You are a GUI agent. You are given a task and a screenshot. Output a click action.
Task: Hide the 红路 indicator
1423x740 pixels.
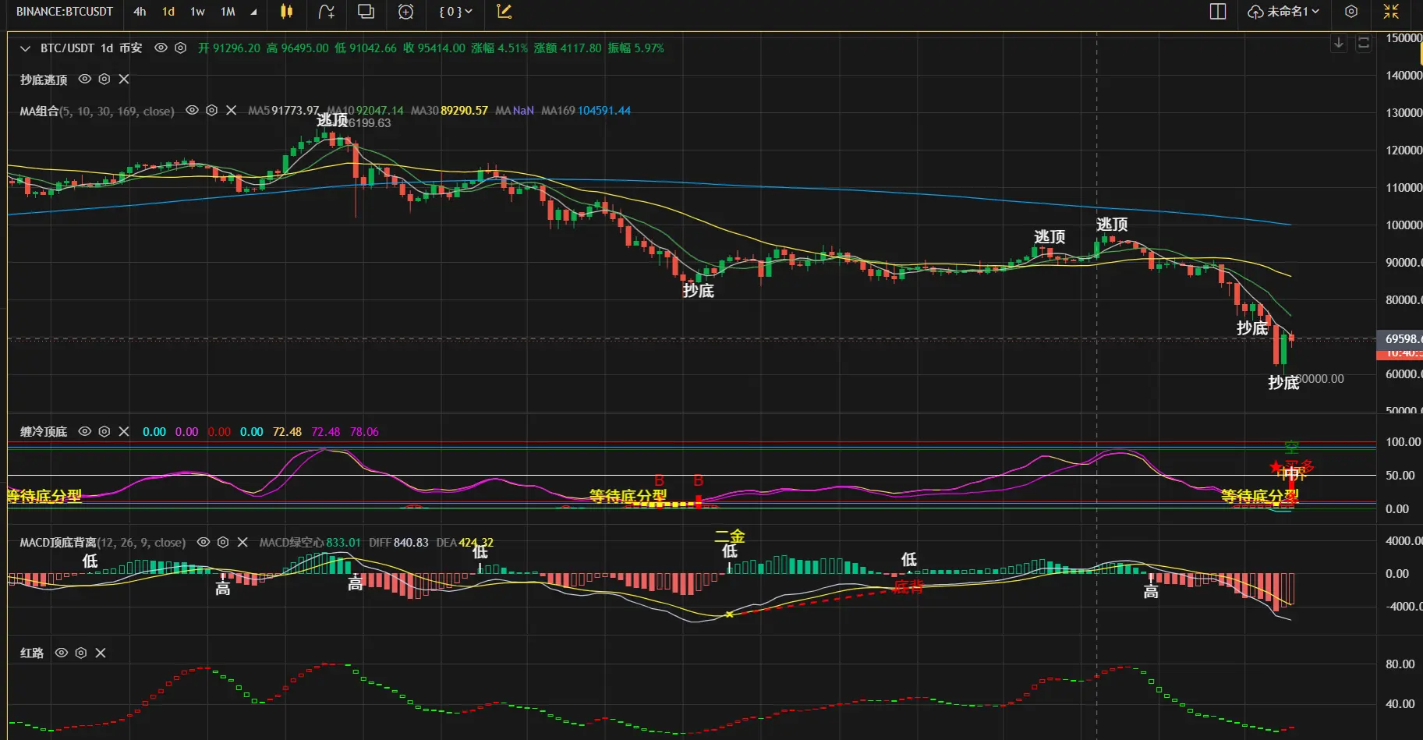[62, 653]
